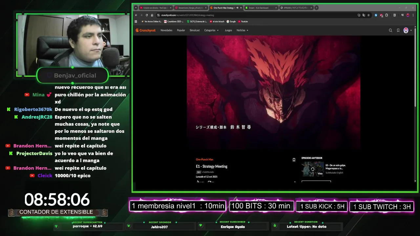420x236 pixels.
Task: Close the Stream - Kick Dashboard tab
Action: click(x=276, y=8)
